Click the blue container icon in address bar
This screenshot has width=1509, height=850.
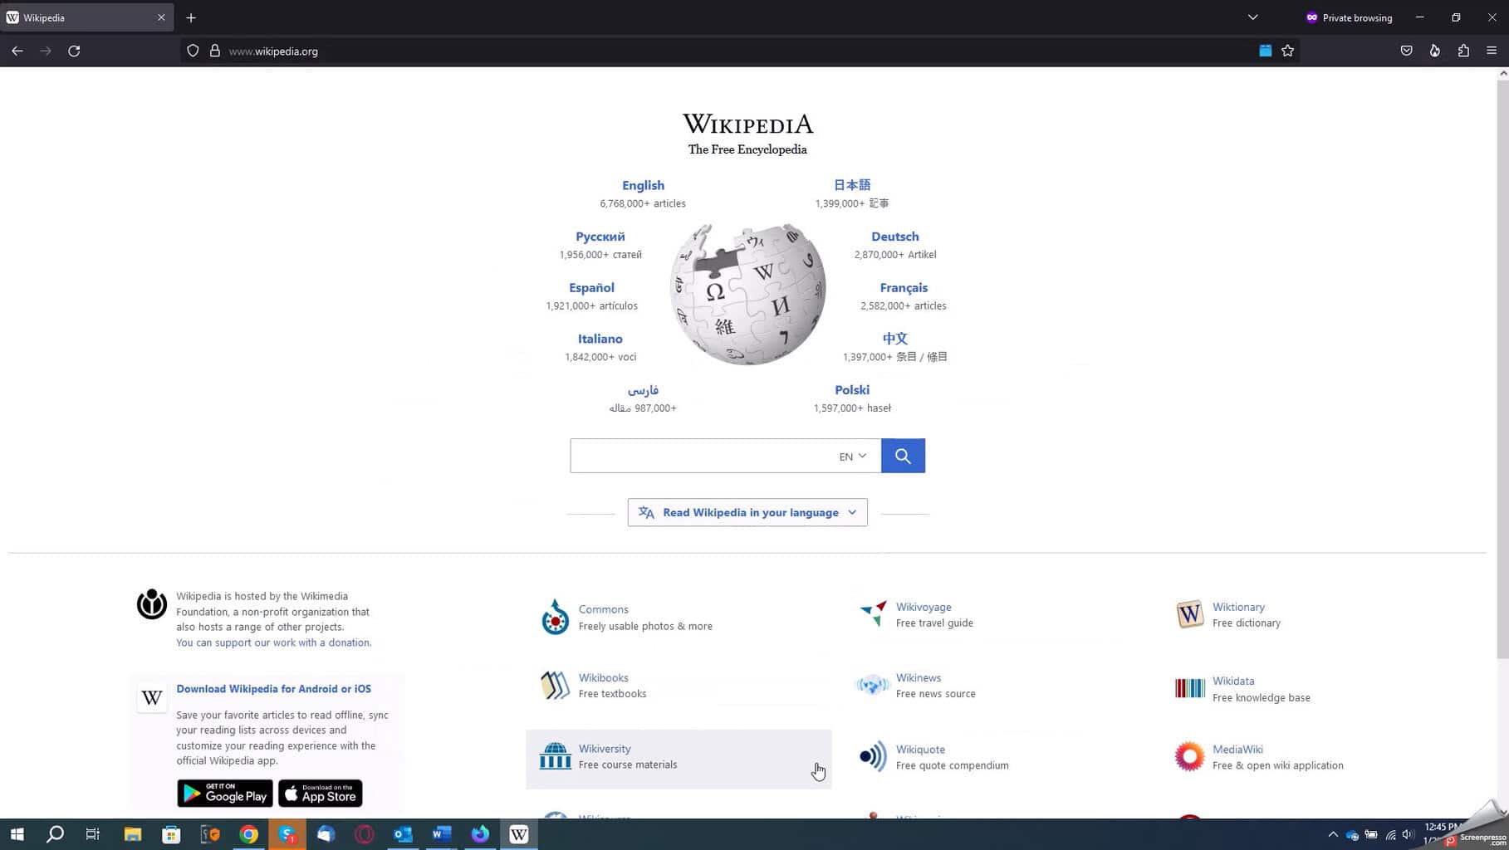[x=1265, y=51]
